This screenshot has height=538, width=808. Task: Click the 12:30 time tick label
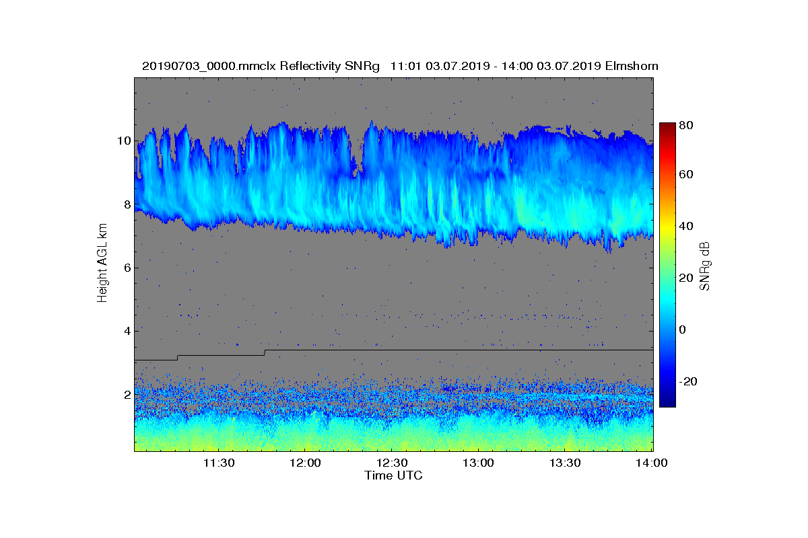[393, 463]
